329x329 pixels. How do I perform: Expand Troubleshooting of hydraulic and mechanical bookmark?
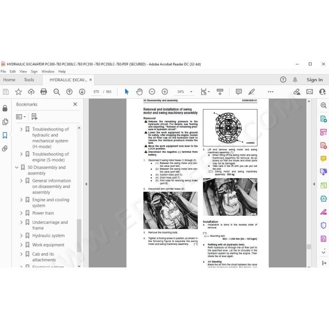pos(21,129)
